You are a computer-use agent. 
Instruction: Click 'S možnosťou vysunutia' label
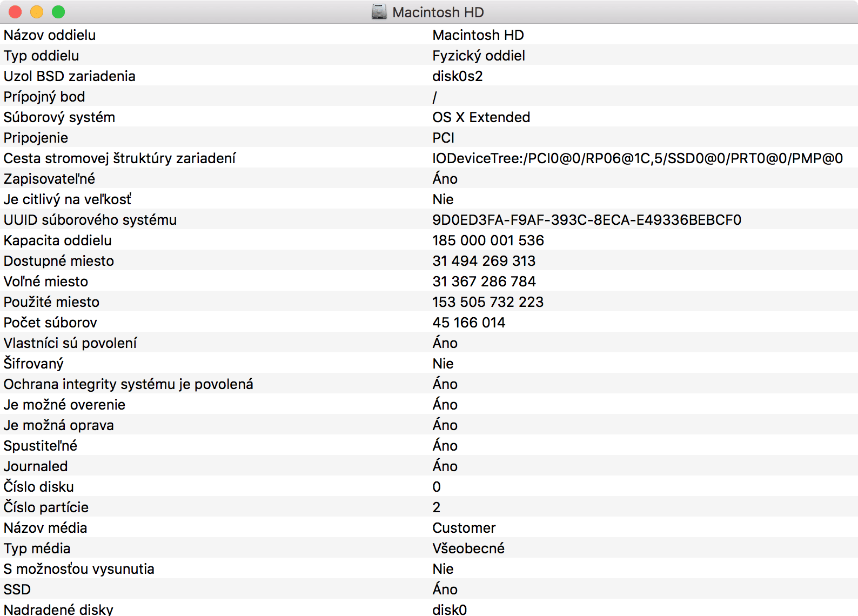[79, 569]
